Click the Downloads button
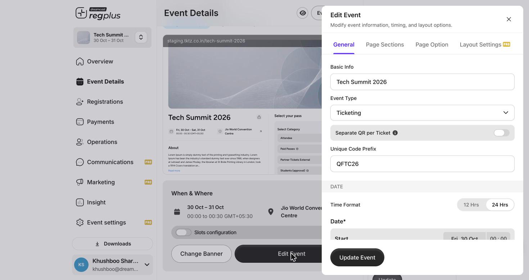This screenshot has width=529, height=280. point(112,244)
